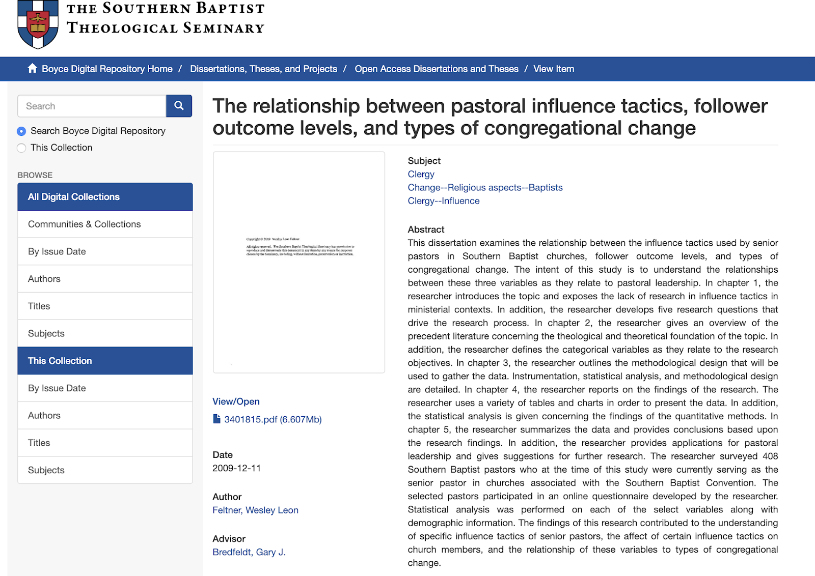Image resolution: width=815 pixels, height=576 pixels.
Task: Open the Change--Religious aspects--Baptists subject link
Action: click(x=485, y=187)
